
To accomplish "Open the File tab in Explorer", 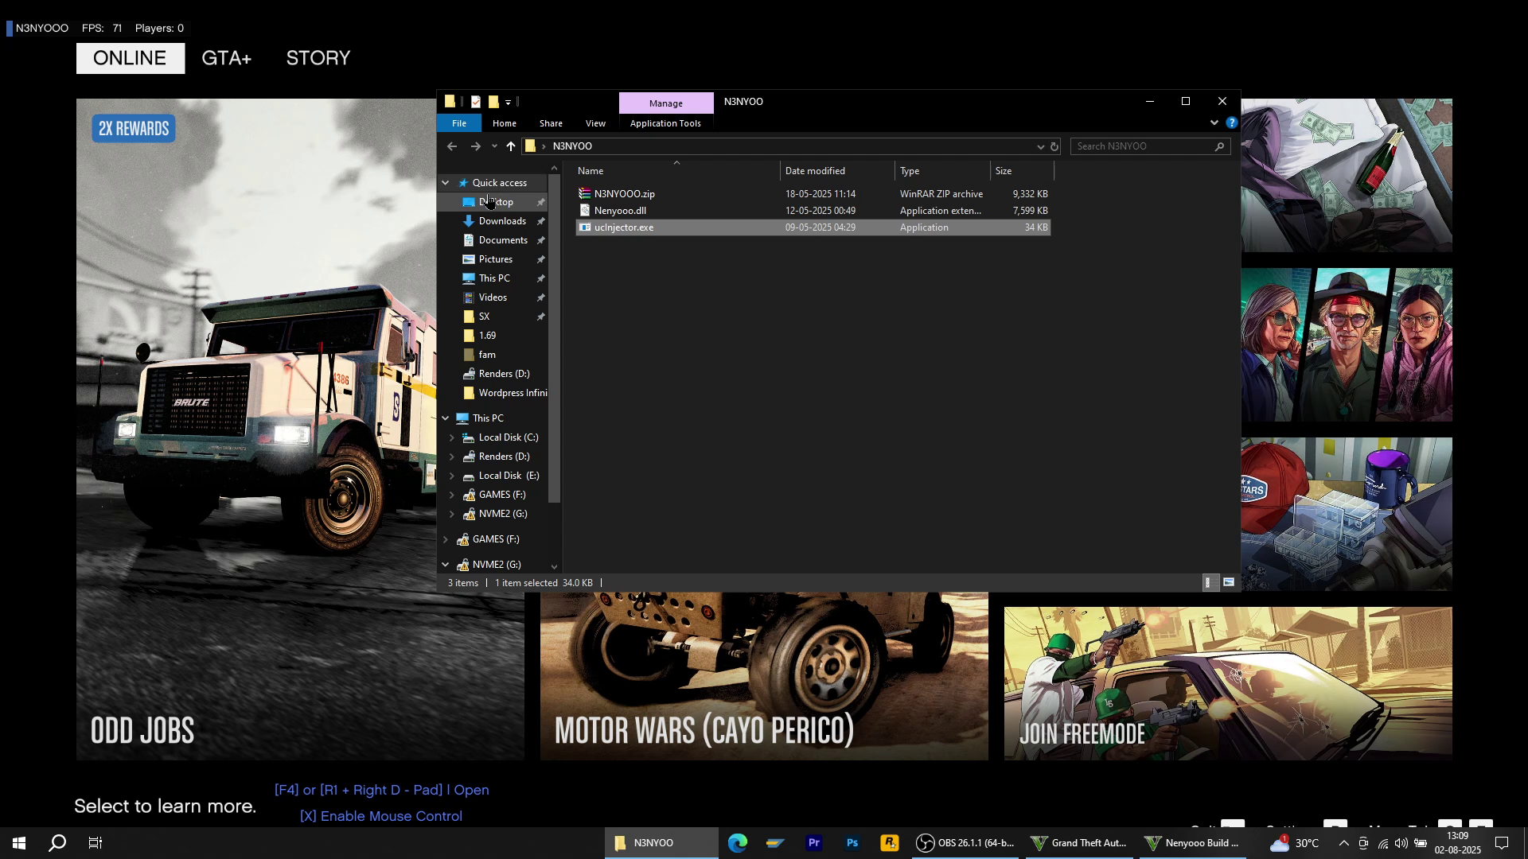I will point(459,123).
